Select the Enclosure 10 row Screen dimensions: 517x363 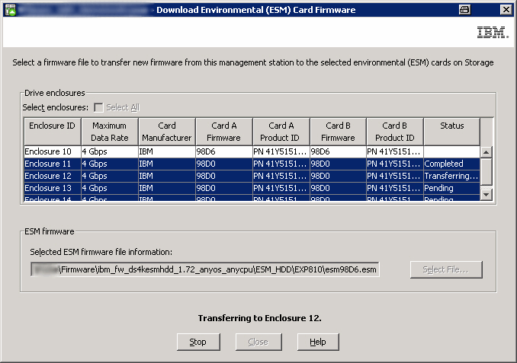(52, 151)
